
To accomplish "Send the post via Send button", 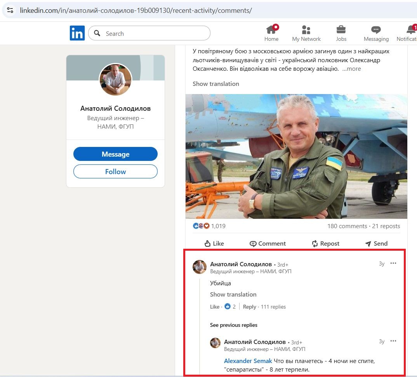I will [x=376, y=243].
